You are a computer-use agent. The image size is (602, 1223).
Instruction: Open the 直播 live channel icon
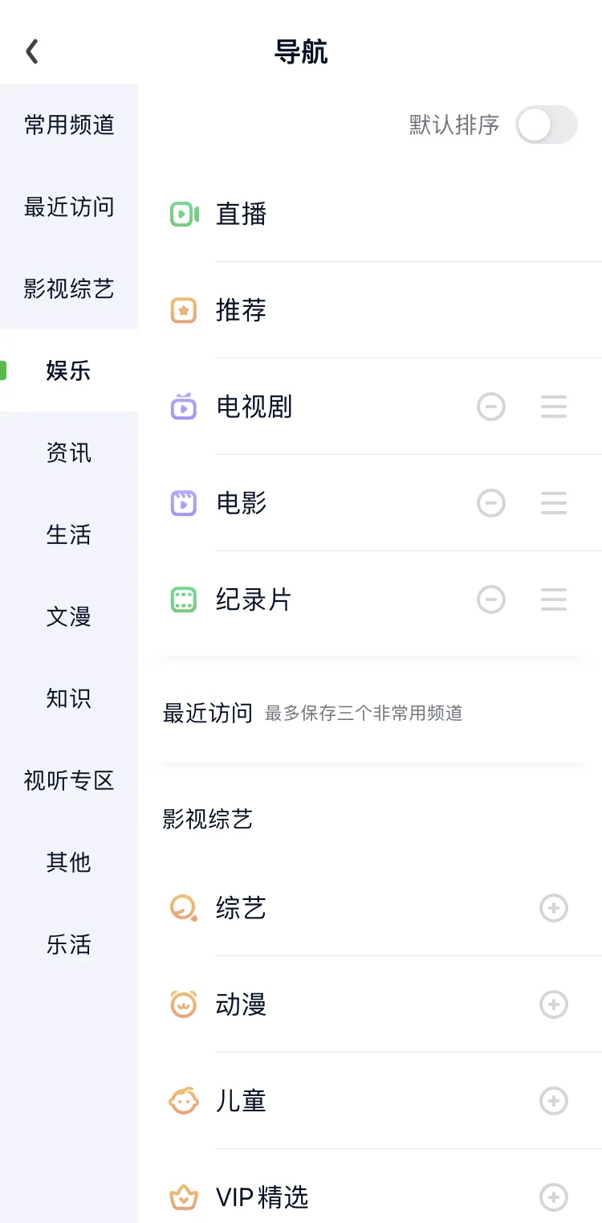pyautogui.click(x=184, y=214)
